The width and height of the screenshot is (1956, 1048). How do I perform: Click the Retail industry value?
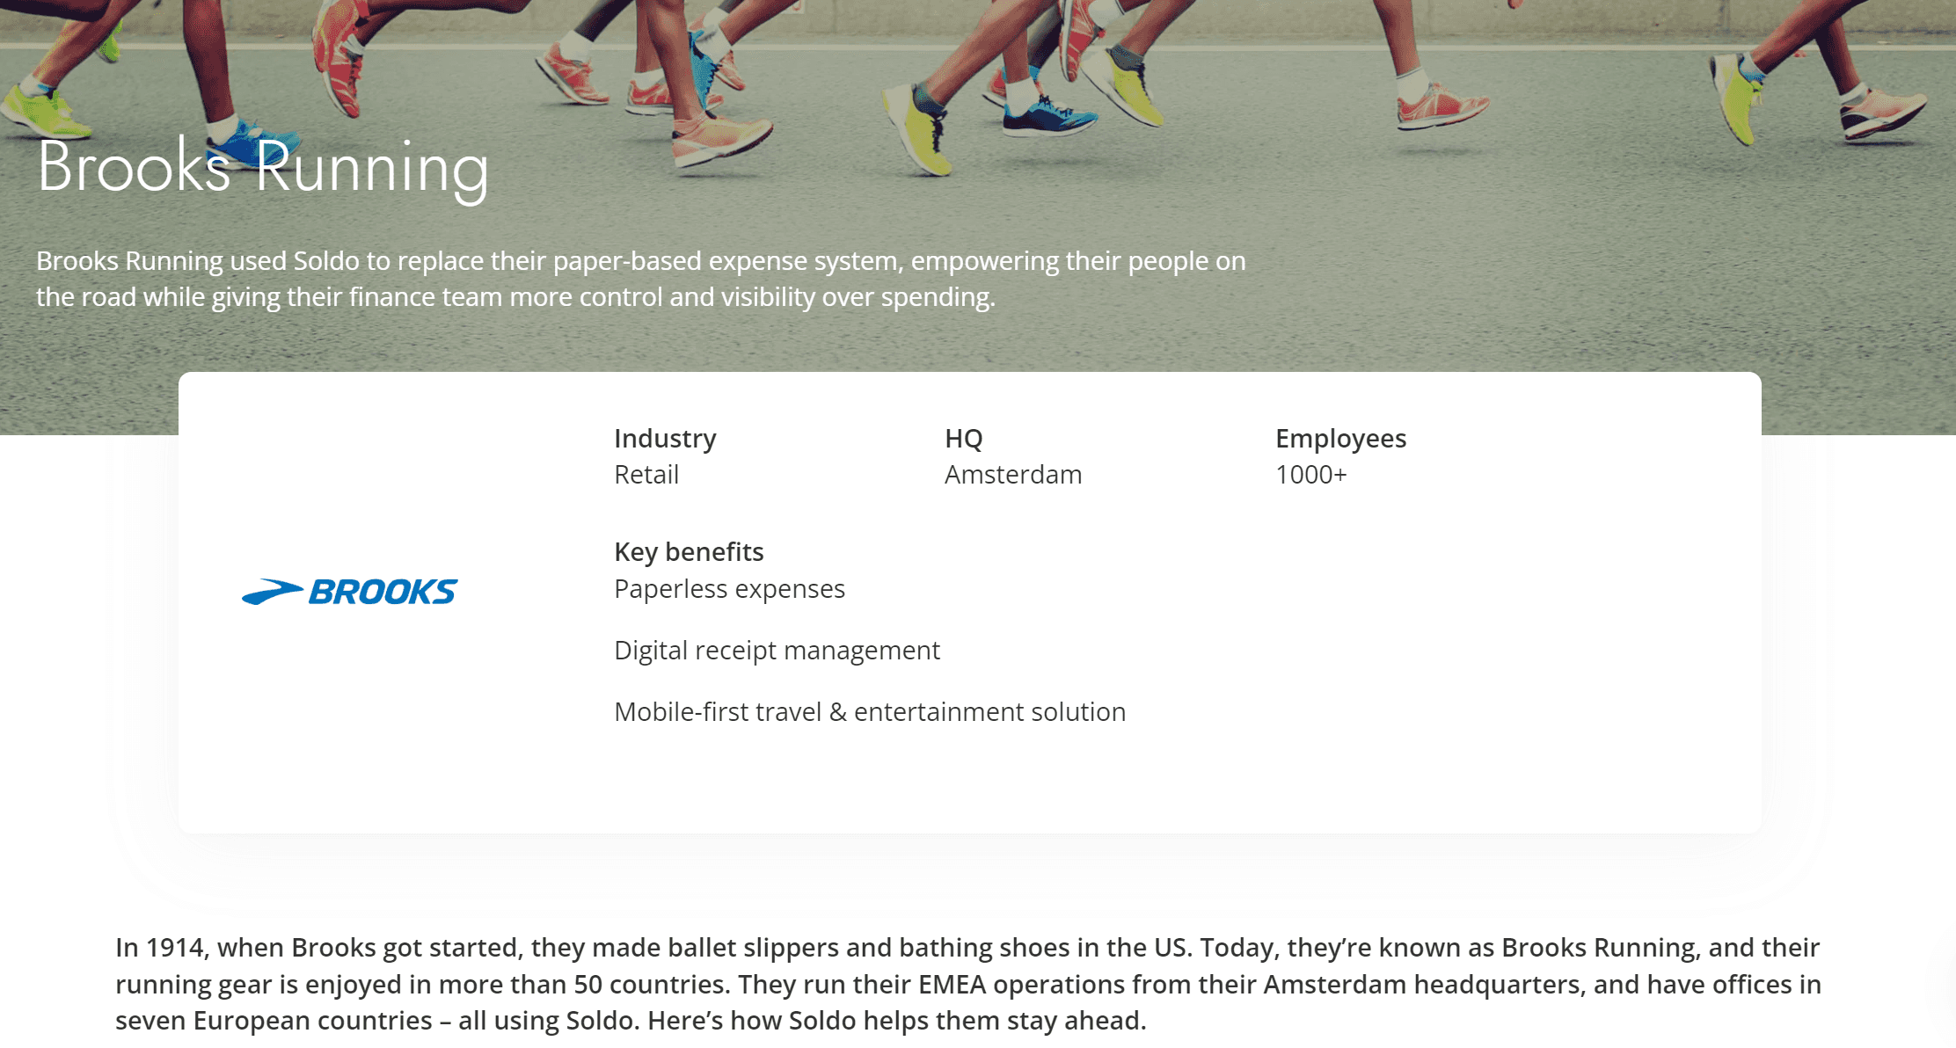pyautogui.click(x=646, y=475)
